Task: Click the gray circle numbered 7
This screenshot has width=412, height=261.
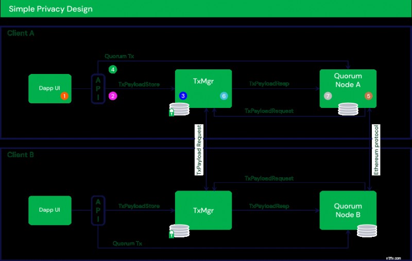Action: tap(328, 96)
